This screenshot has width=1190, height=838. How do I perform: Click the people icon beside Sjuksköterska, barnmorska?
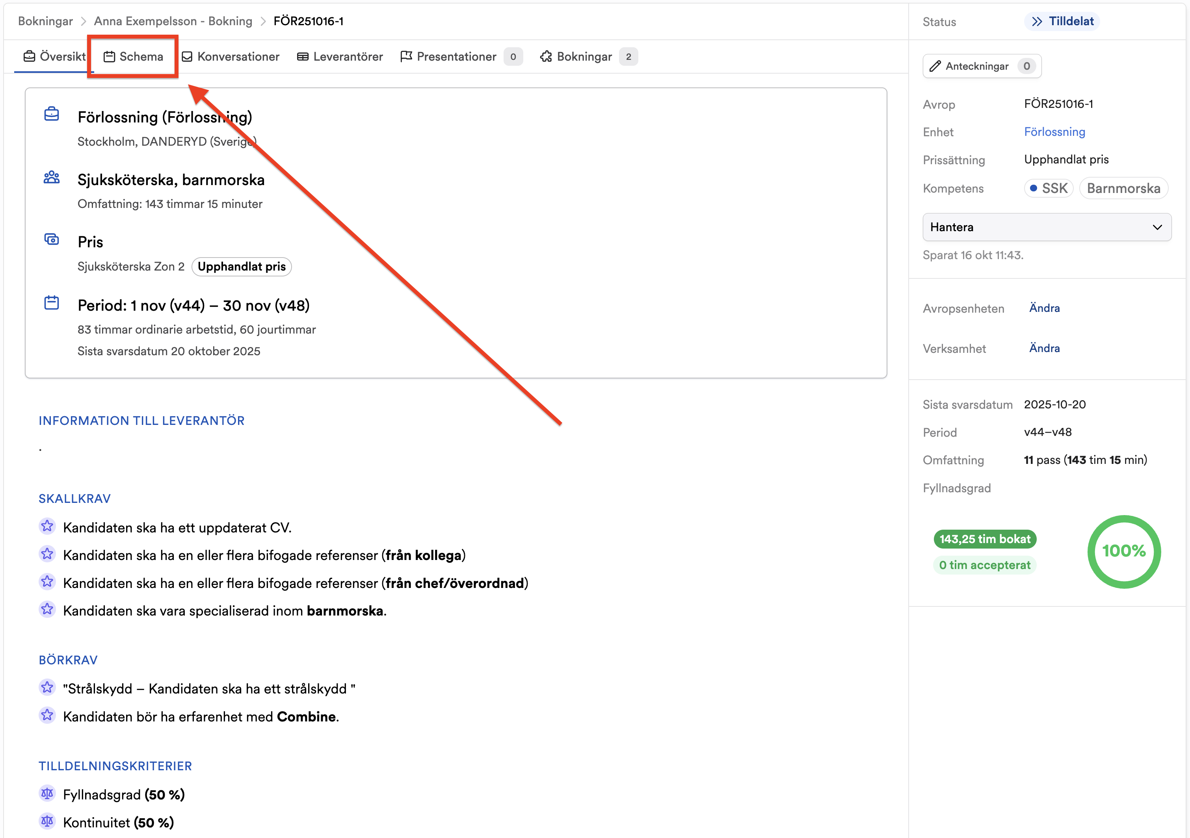click(51, 177)
